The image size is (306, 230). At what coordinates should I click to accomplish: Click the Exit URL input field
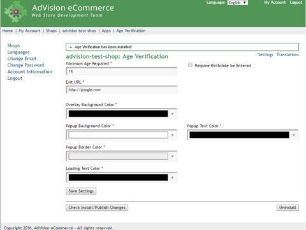click(122, 89)
